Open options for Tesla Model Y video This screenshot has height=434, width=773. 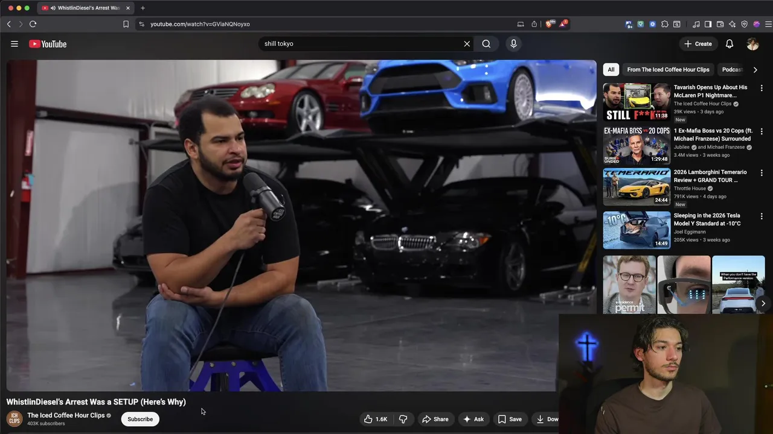coord(762,216)
